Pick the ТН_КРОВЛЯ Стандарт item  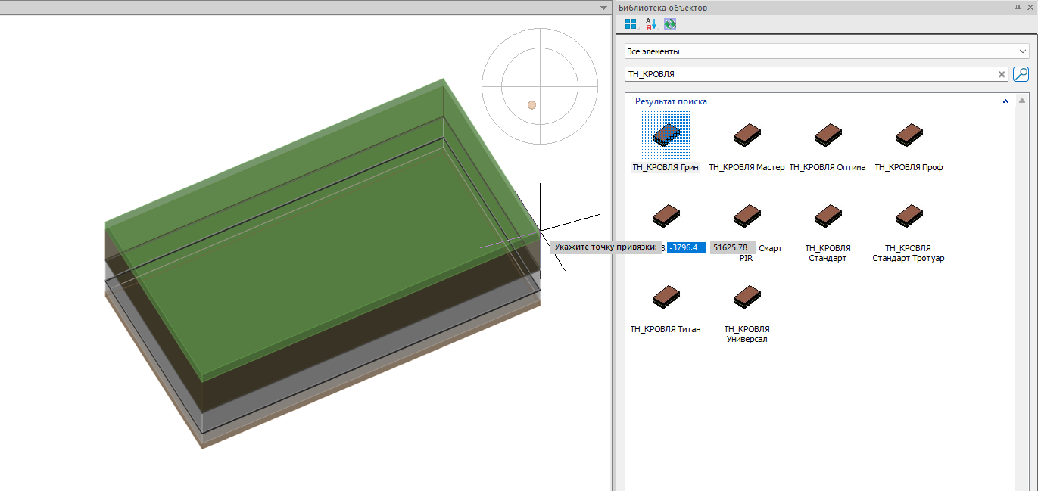tap(827, 217)
